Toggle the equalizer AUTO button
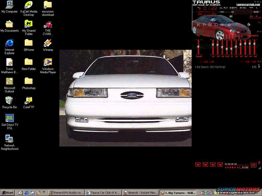Screen dimensions: 262x196 (x=206, y=36)
